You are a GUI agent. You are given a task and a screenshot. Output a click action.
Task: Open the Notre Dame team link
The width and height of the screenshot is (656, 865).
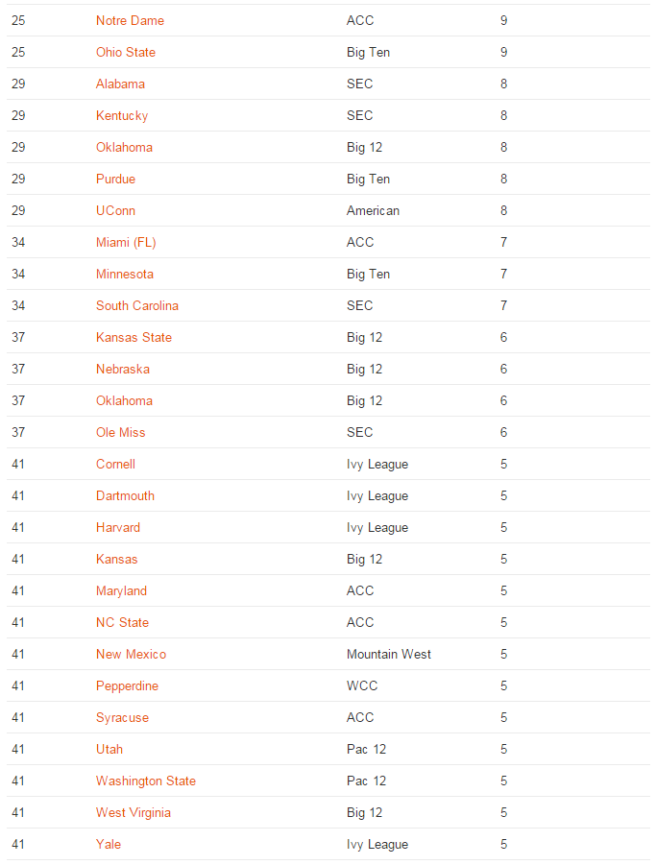pyautogui.click(x=130, y=20)
